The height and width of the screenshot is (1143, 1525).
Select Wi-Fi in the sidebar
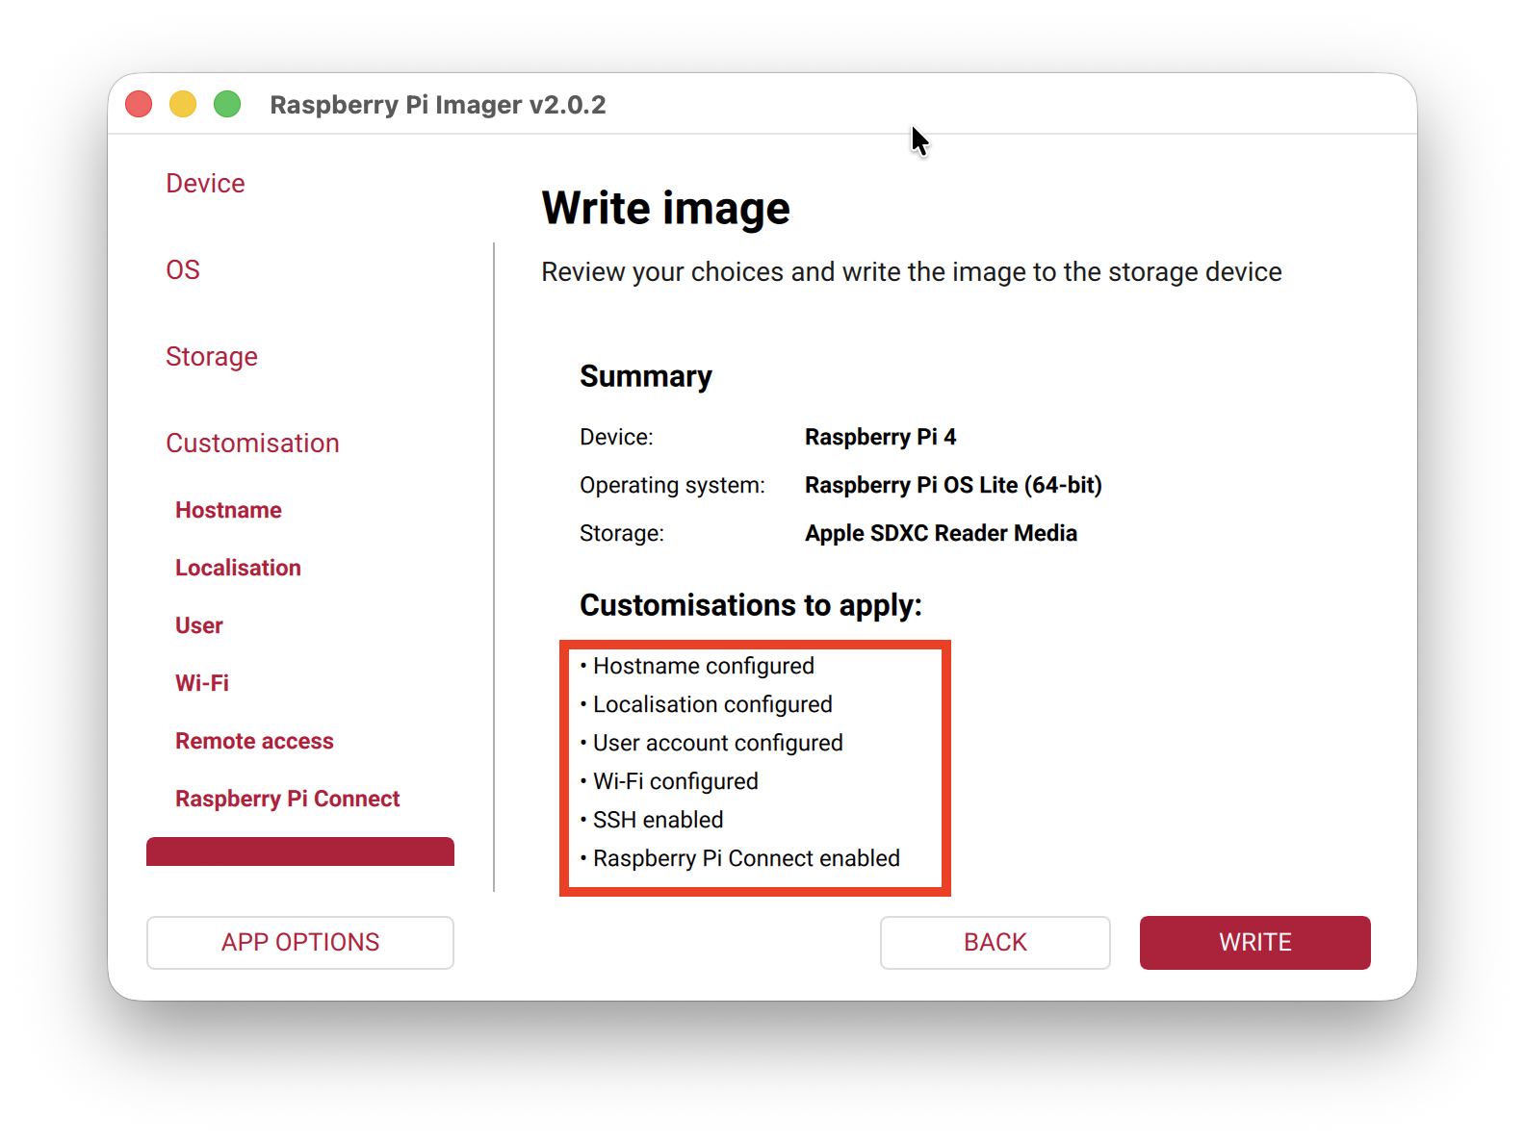pyautogui.click(x=202, y=683)
